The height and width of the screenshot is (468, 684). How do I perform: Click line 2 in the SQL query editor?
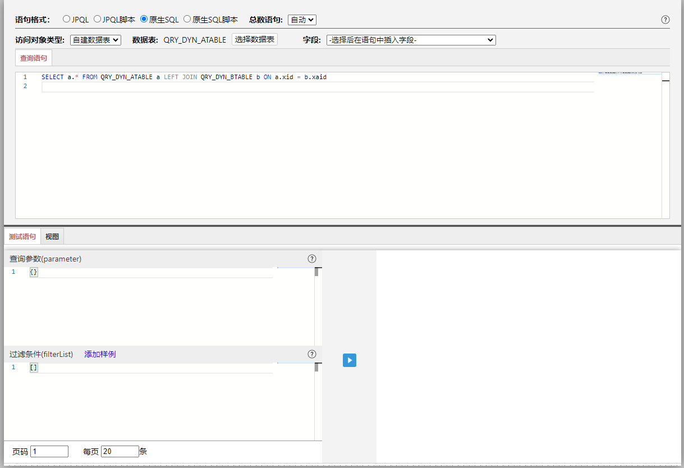(x=318, y=86)
